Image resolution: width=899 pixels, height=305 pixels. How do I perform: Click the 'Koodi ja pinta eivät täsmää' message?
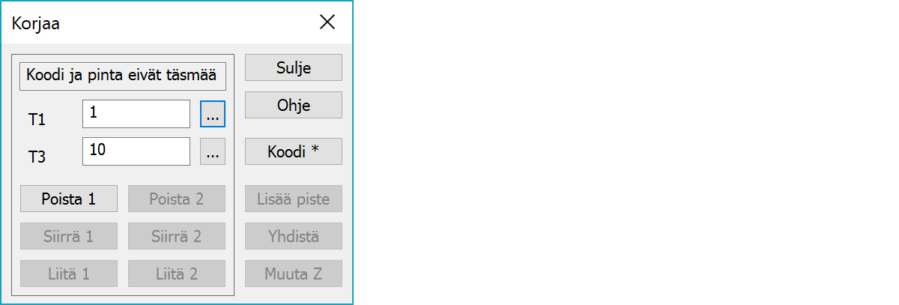click(x=121, y=75)
